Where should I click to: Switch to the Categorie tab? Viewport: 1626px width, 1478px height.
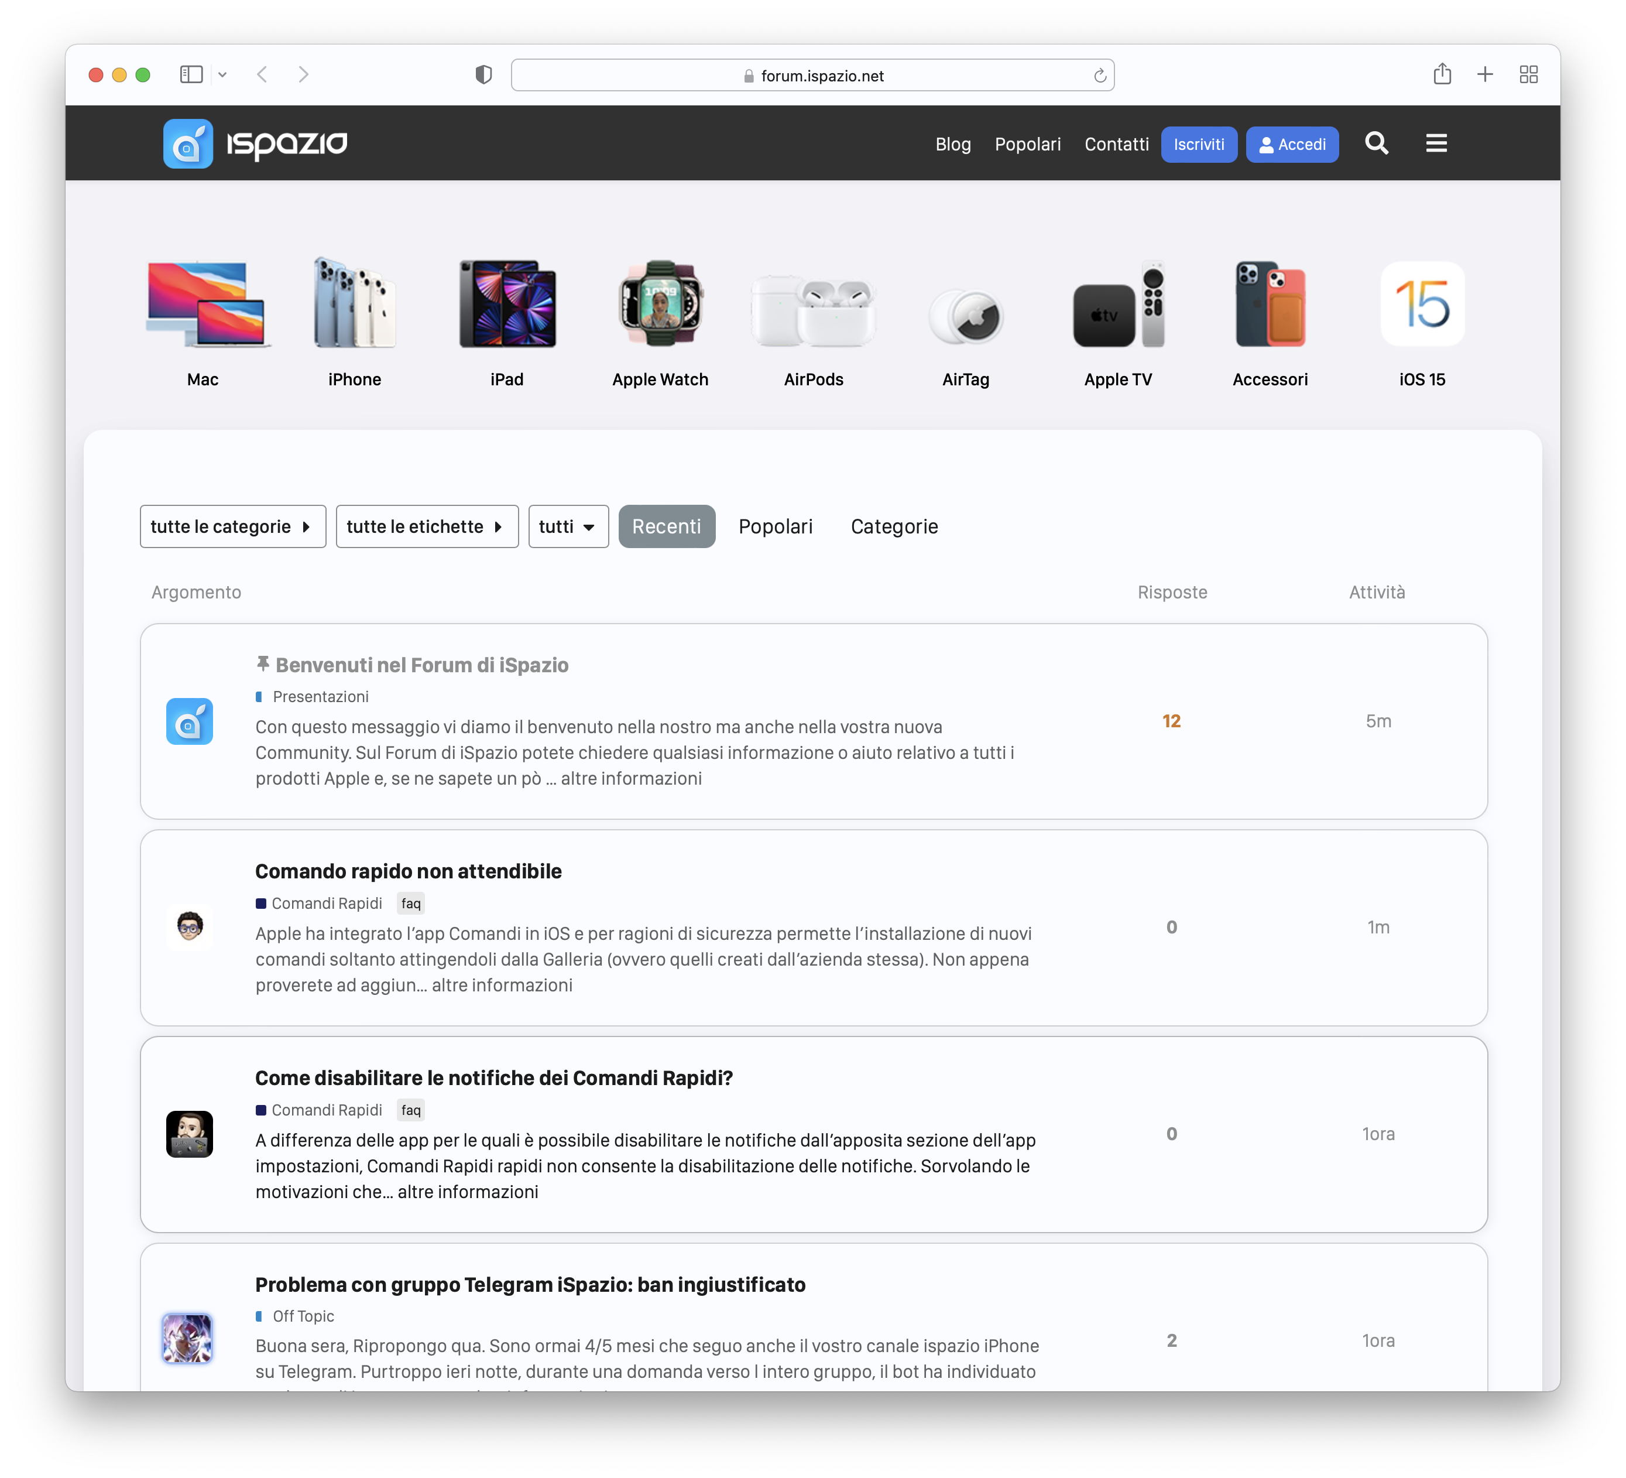pyautogui.click(x=894, y=527)
